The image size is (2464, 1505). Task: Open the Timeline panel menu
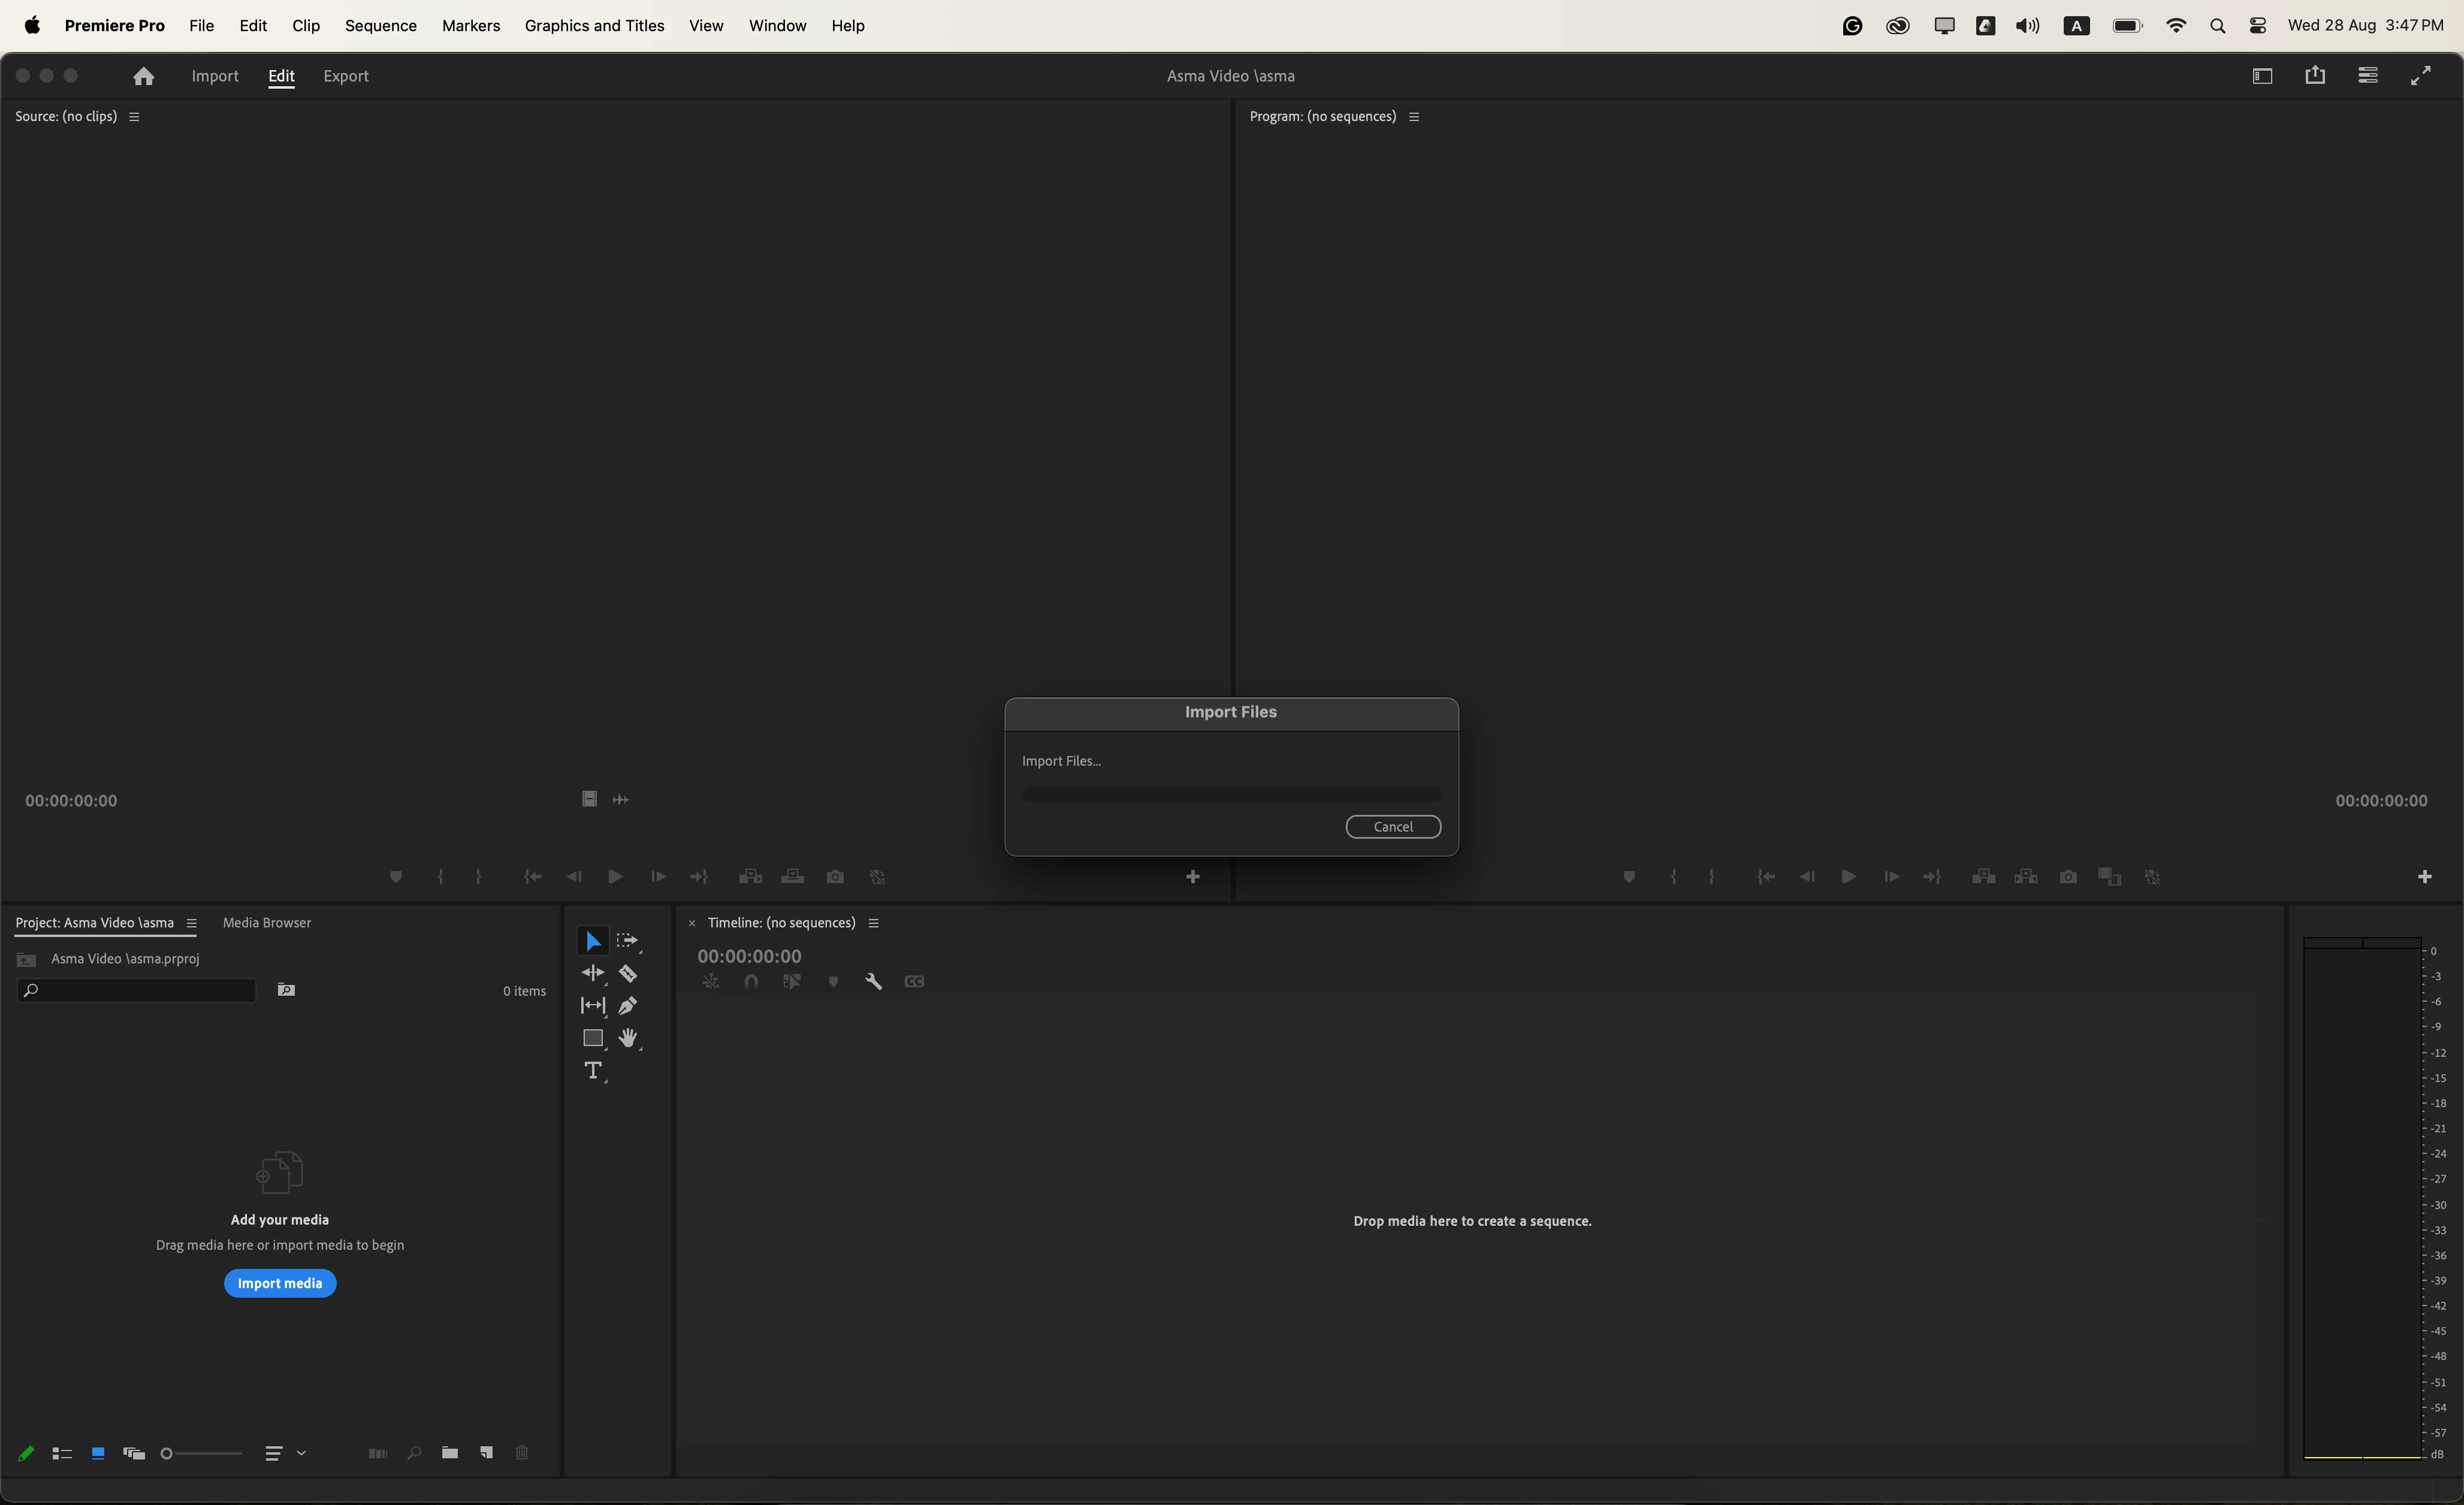tap(873, 923)
